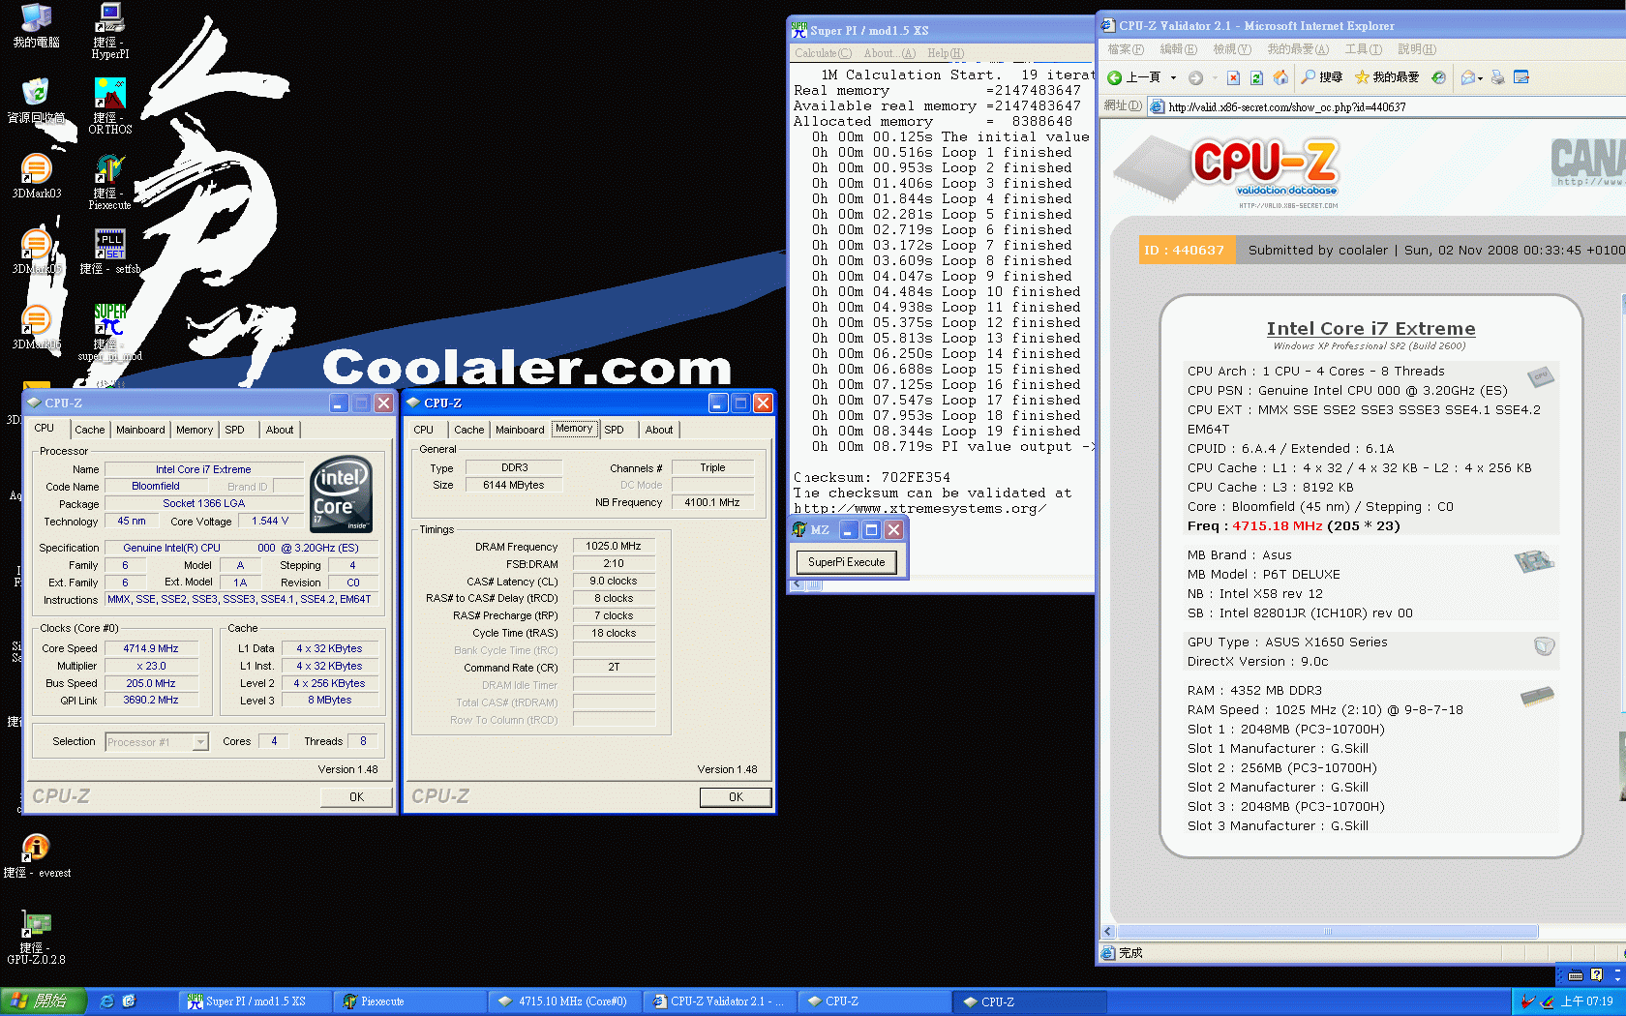Click OK in the left CPU-Z window
Image resolution: width=1626 pixels, height=1016 pixels.
click(356, 797)
